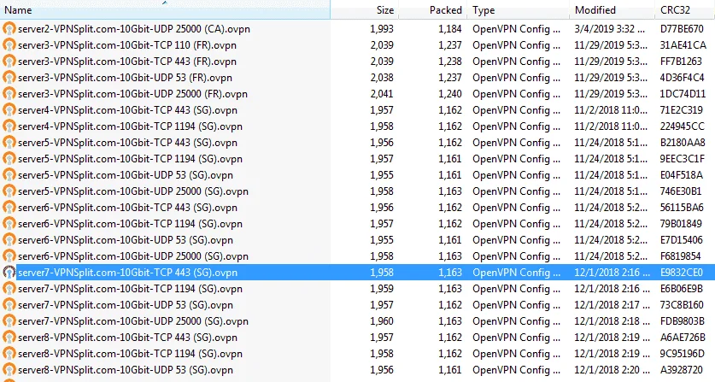Screen dimensions: 715x382
Task: Click OpenVPN icon of server6 TCP 443 (SG)
Action: pyautogui.click(x=9, y=208)
